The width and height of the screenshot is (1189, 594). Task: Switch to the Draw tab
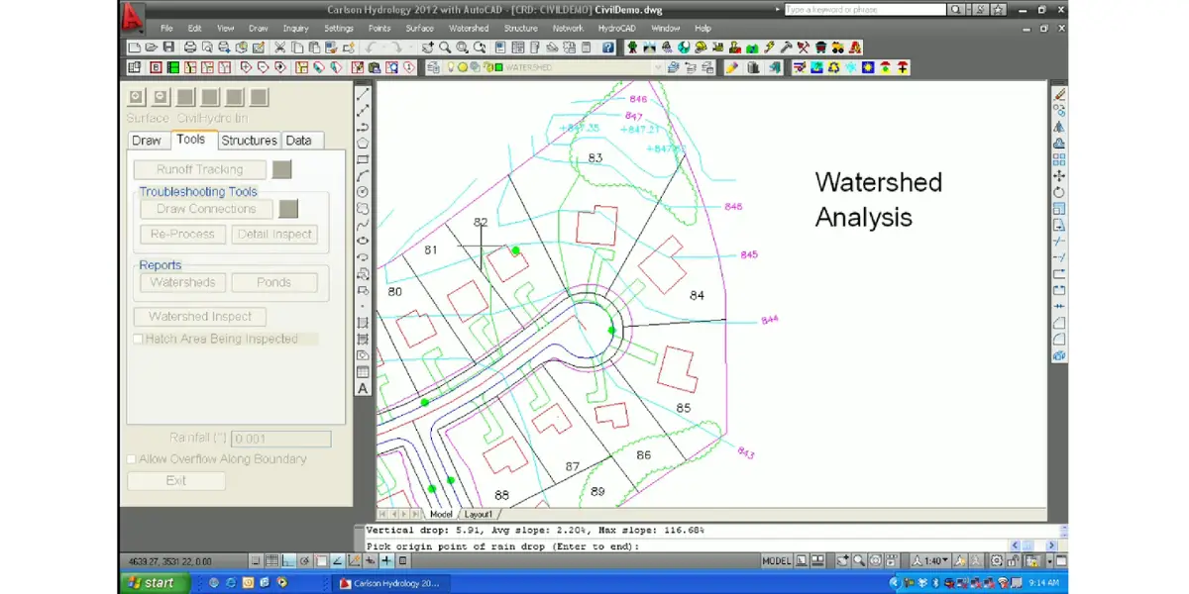[x=147, y=141]
